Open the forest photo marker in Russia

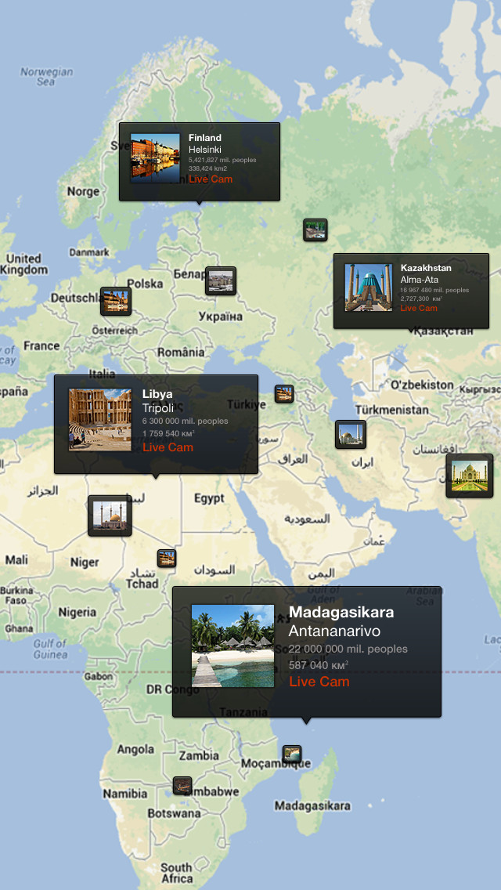click(x=315, y=230)
